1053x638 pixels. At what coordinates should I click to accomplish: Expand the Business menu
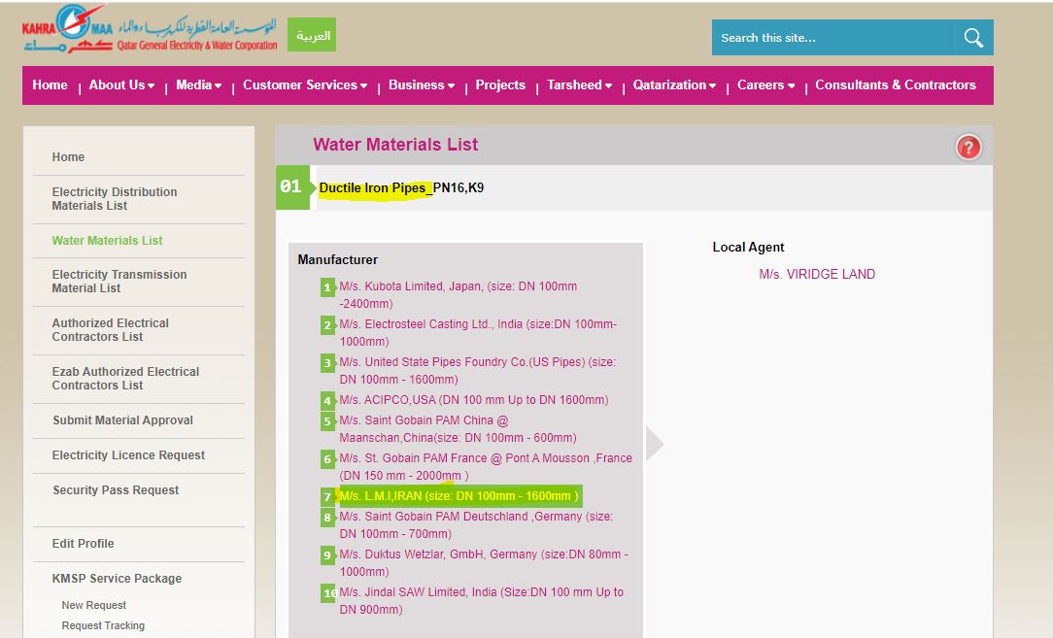[x=421, y=85]
